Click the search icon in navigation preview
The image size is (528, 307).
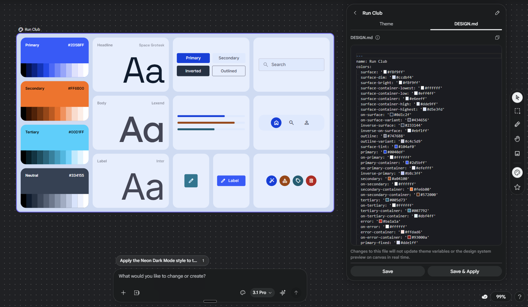(292, 123)
